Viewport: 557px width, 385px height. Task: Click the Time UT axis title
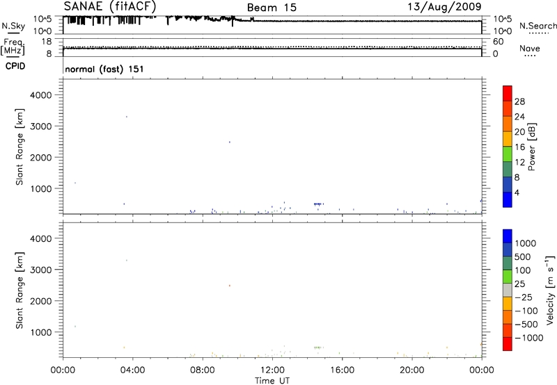(272, 381)
